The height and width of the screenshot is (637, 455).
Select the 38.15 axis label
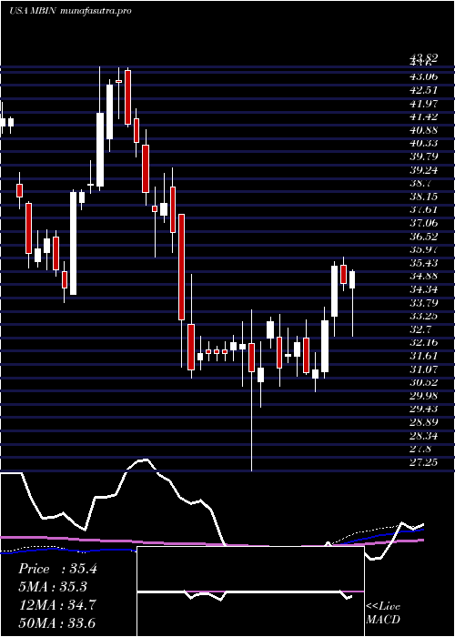423,197
